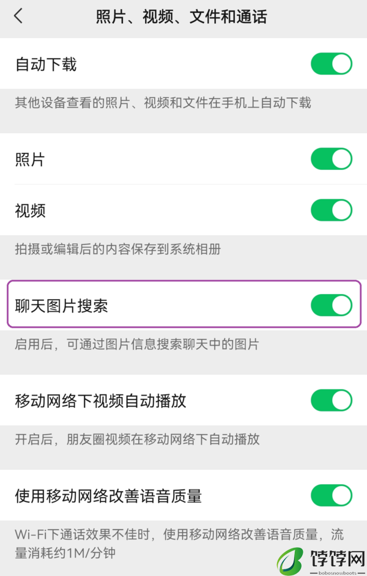The image size is (367, 576).
Task: Toggle the 聊天图片搜索 switch
Action: click(332, 305)
